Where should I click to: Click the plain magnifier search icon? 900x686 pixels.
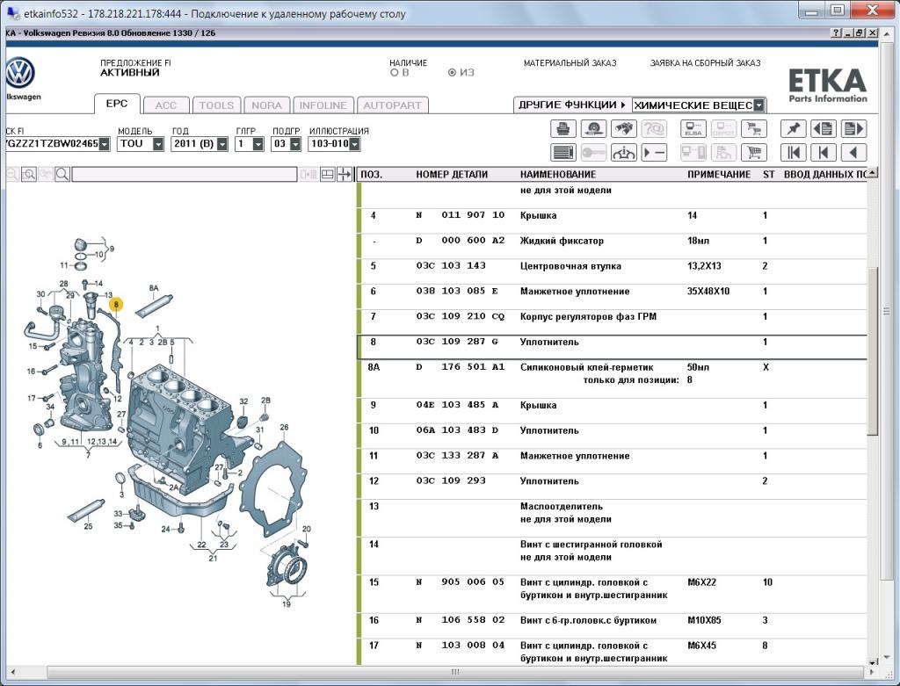62,175
